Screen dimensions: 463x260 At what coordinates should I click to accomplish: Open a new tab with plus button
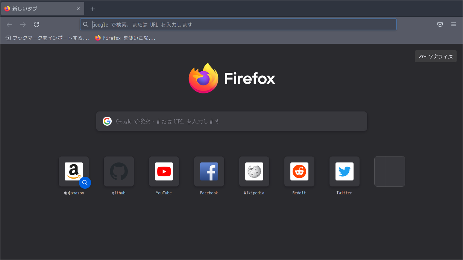pos(93,9)
